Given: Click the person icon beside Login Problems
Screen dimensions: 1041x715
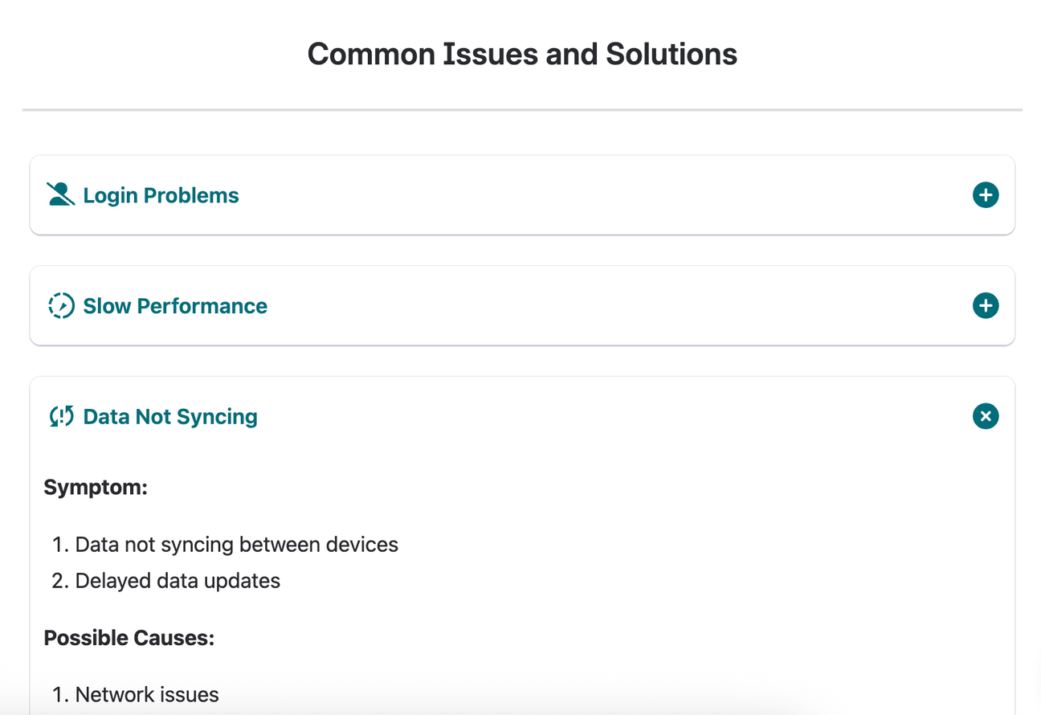Looking at the screenshot, I should [60, 194].
